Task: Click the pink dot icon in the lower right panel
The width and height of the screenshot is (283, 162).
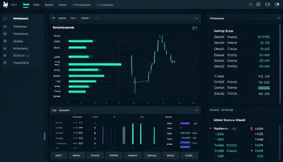Action: click(x=251, y=129)
